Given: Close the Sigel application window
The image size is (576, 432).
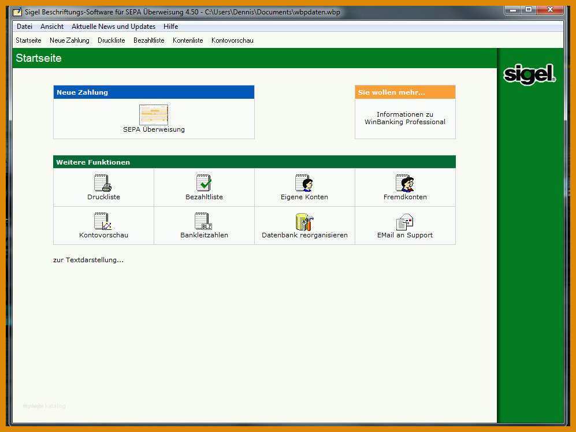Looking at the screenshot, I should [x=550, y=10].
